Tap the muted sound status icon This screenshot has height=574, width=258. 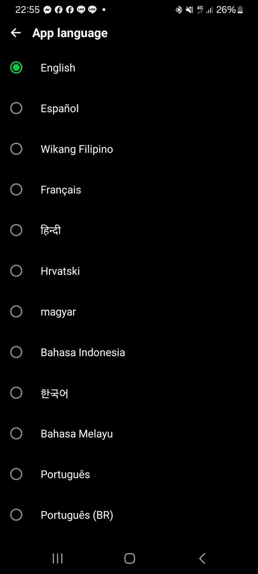pyautogui.click(x=190, y=9)
